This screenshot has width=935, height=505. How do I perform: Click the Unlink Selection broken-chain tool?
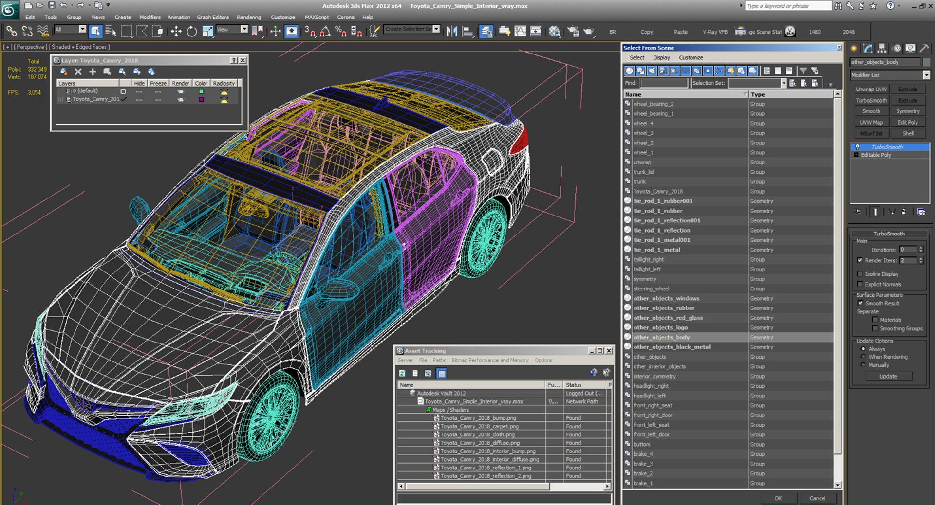(27, 32)
